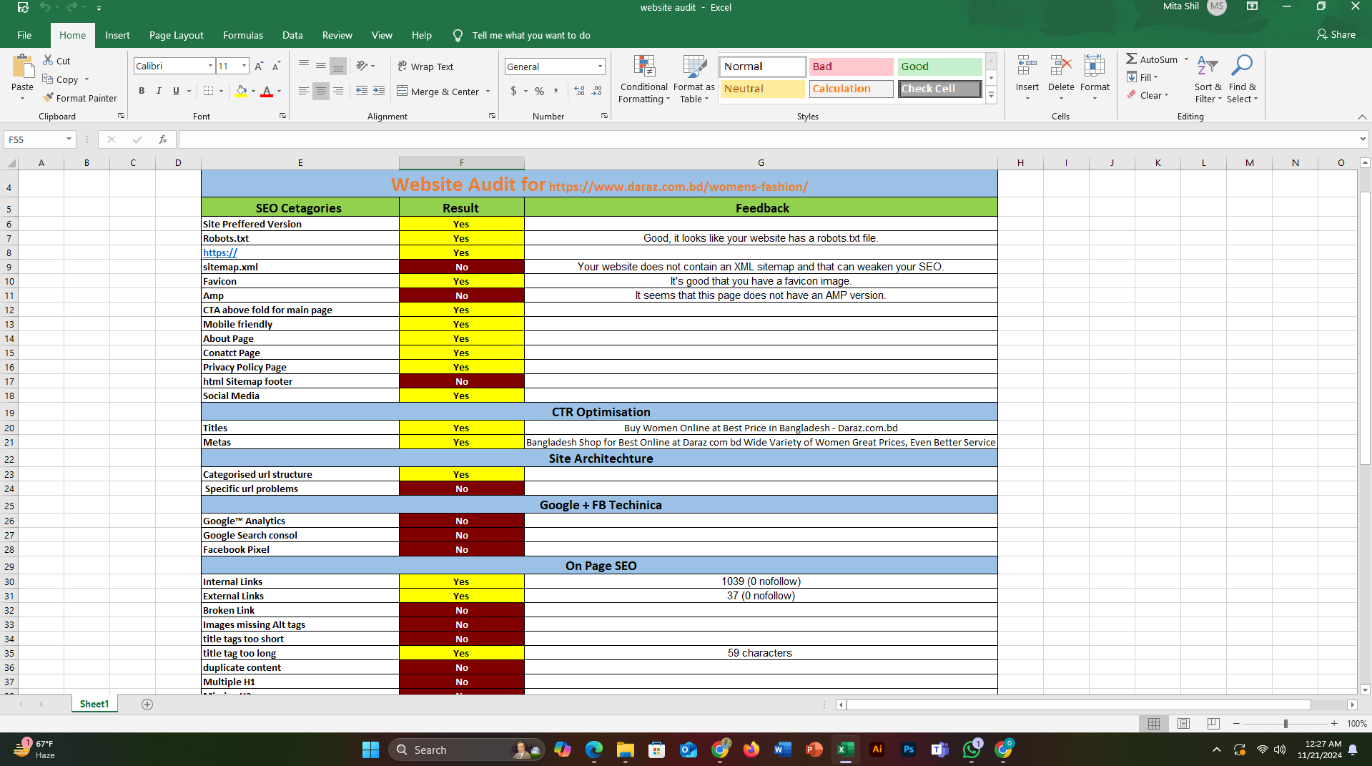
Task: Click the Increase Font Size icon
Action: (x=259, y=66)
